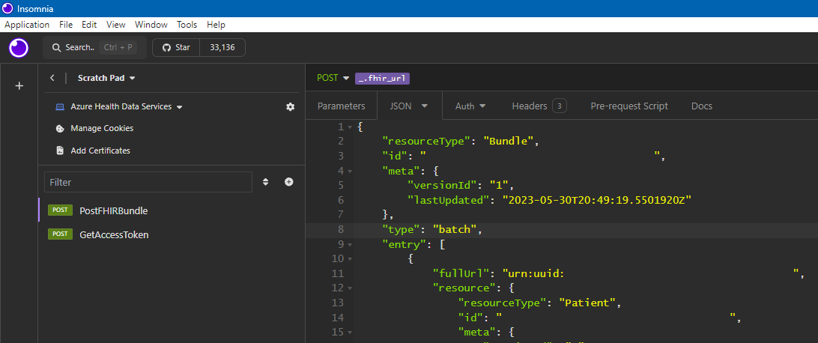Click the "Bundle" value text
Viewport: 818px width, 343px height.
coord(509,142)
